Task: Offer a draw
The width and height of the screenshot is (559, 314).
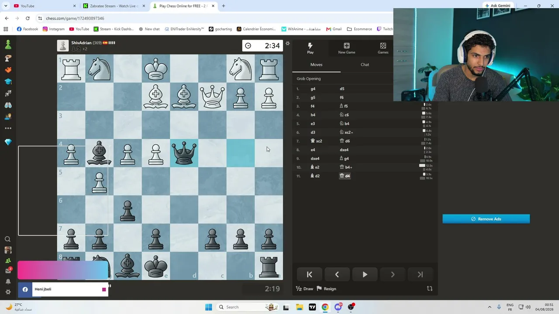Action: tap(304, 289)
